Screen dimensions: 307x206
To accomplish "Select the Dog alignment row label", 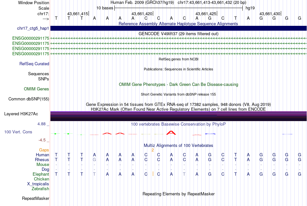I will click(x=45, y=169).
